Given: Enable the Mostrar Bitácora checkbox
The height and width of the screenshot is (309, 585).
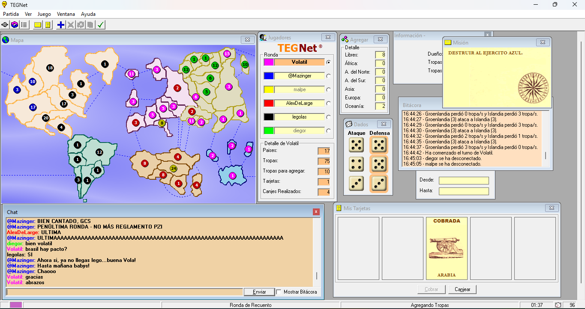Looking at the screenshot, I should [279, 292].
